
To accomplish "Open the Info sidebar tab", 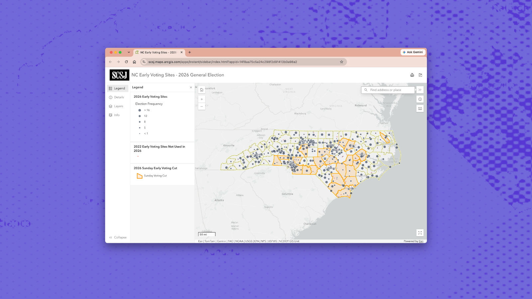I will [x=114, y=115].
